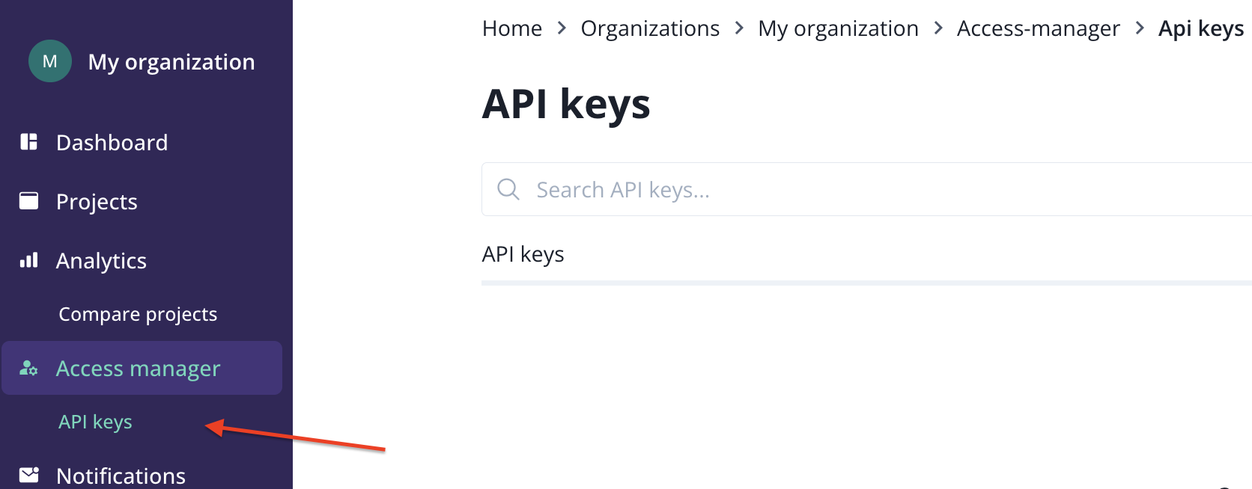Click the Notifications envelope icon
The height and width of the screenshot is (489, 1252).
point(29,475)
